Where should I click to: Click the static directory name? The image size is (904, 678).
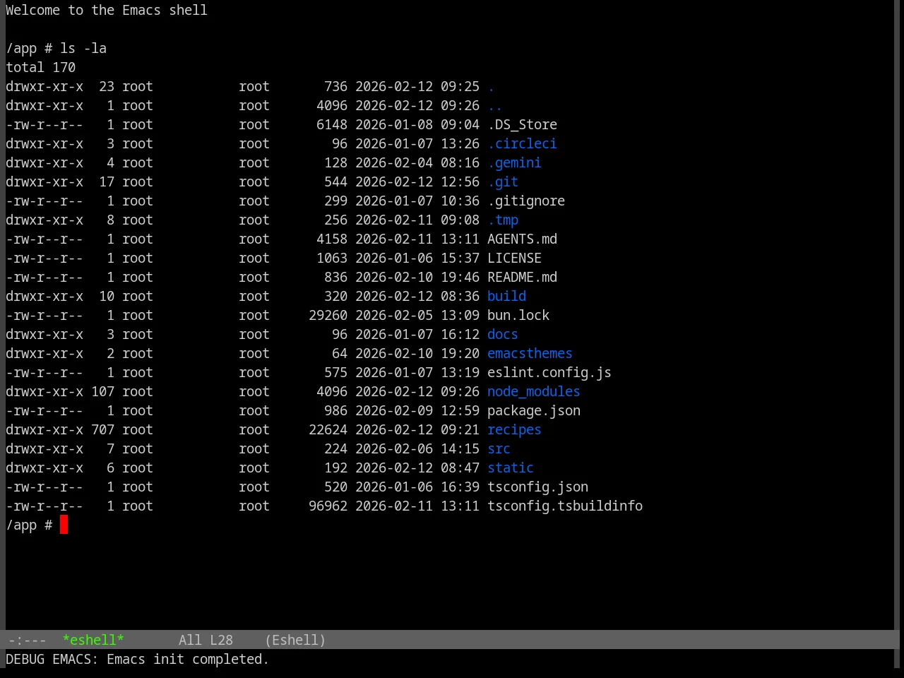511,468
